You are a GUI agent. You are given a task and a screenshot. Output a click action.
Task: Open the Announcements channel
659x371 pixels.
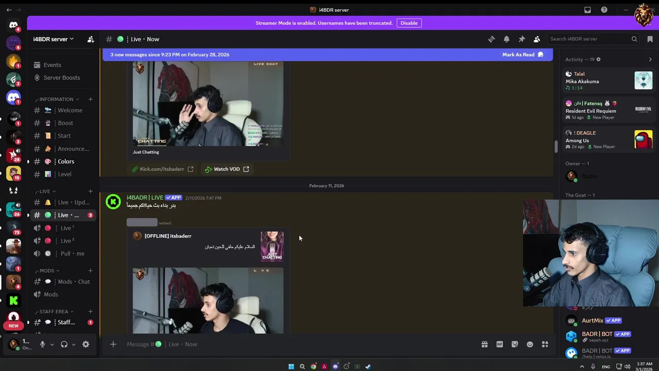tap(63, 148)
